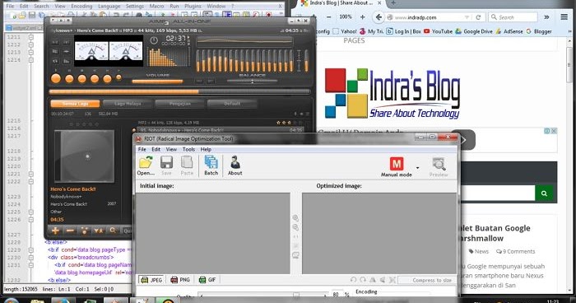Open the AdSense bookmark
Screen dimensions: 576x303
coord(509,31)
